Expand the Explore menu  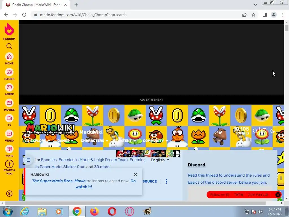(x=38, y=141)
